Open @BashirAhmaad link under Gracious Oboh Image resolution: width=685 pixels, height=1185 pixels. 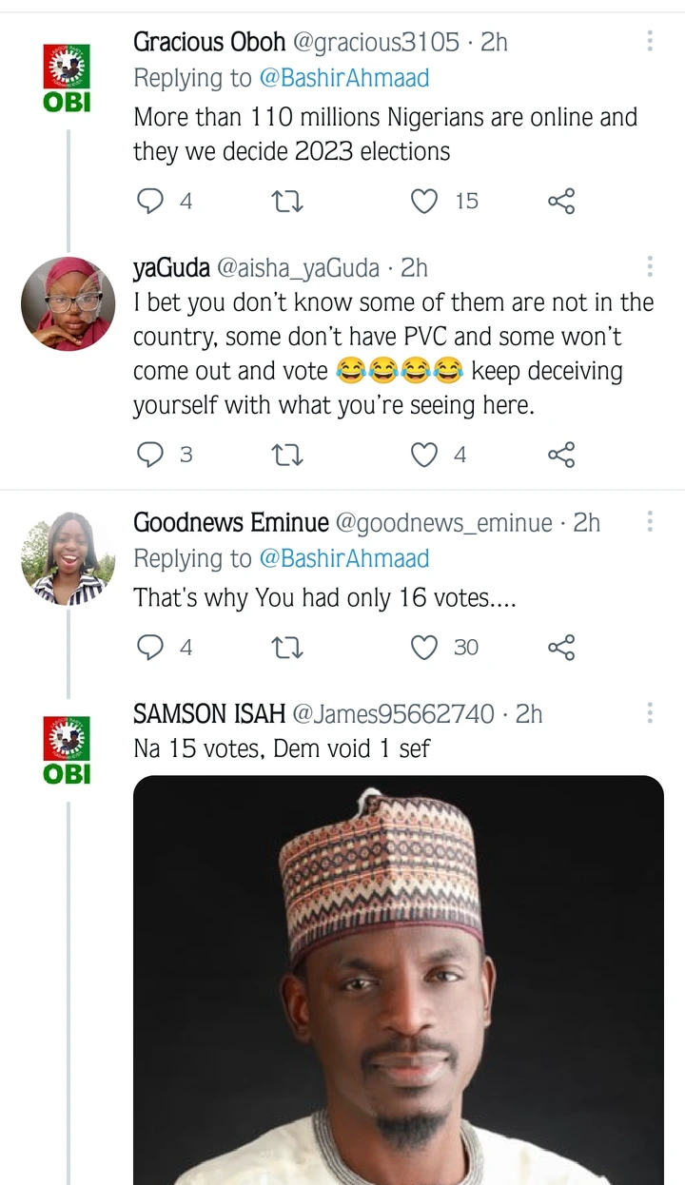pos(345,78)
